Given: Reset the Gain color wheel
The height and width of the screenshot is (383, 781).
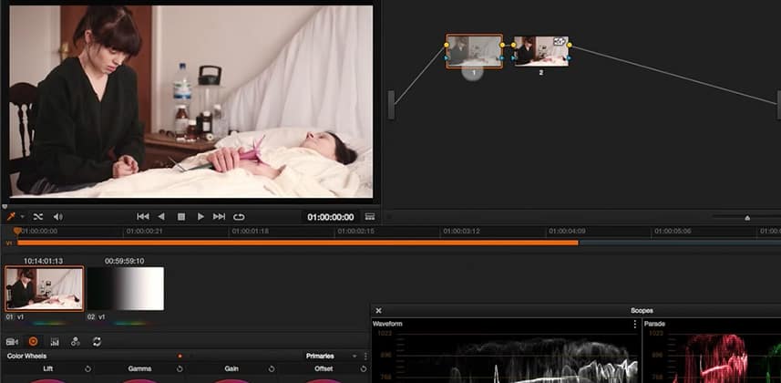Looking at the screenshot, I should coord(272,369).
